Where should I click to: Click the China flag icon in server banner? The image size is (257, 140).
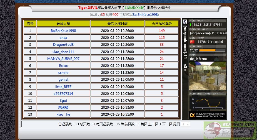(192, 42)
